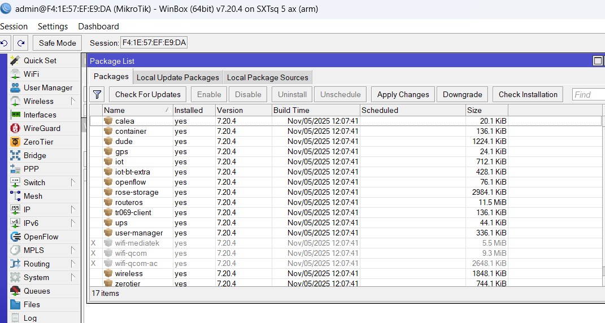Click the calea package icon
The image size is (605, 323).
(108, 121)
